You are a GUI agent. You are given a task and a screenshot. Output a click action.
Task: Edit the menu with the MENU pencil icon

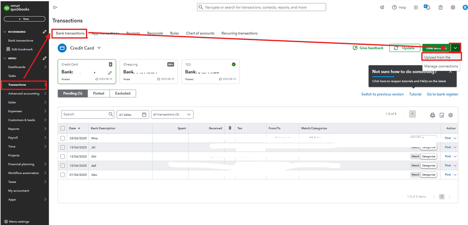[45, 58]
